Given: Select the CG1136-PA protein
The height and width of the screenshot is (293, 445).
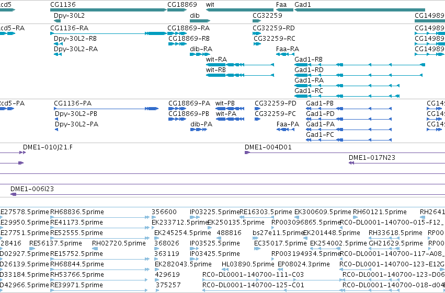Looking at the screenshot, I should [x=106, y=109].
